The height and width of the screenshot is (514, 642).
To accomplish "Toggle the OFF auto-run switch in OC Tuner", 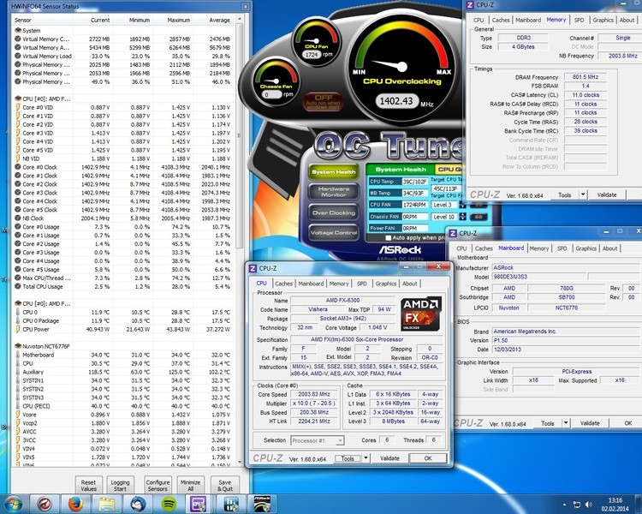I will (x=323, y=102).
